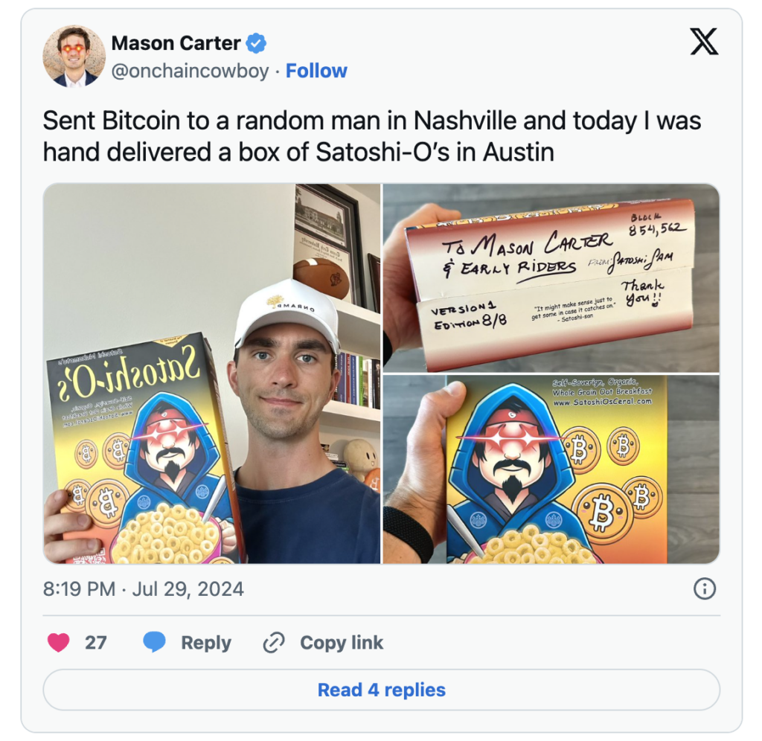Click the Copy link text
Screen dimensions: 762x741
342,642
